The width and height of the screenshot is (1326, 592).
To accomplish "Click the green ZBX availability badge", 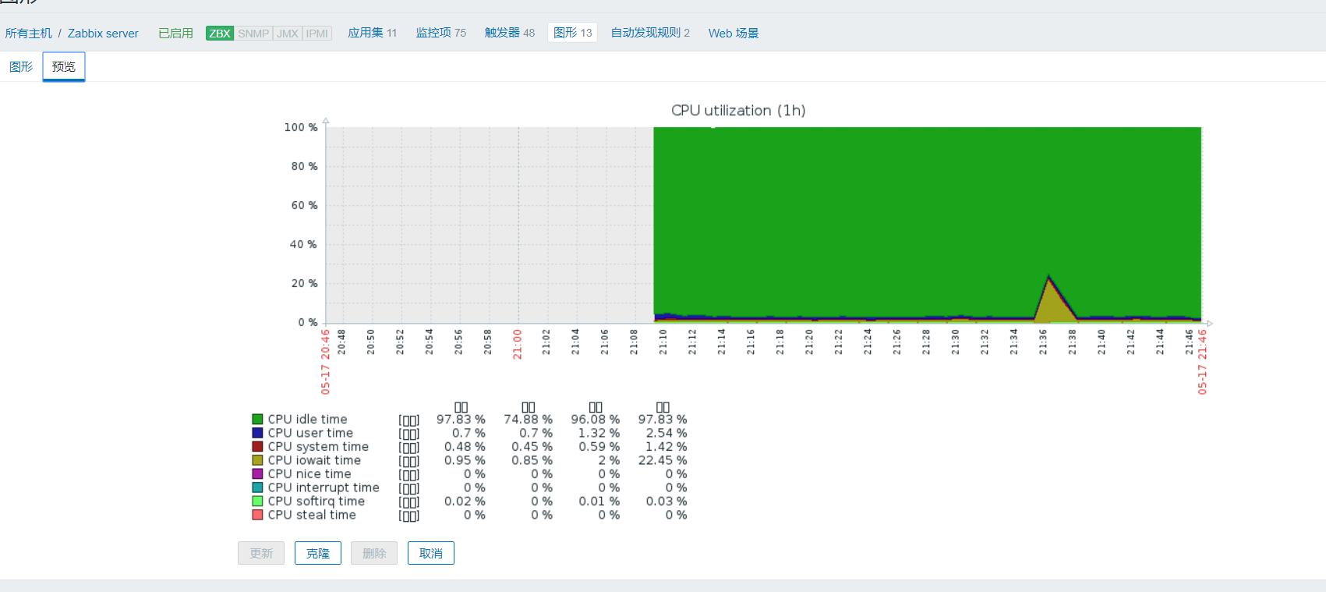I will coord(220,34).
